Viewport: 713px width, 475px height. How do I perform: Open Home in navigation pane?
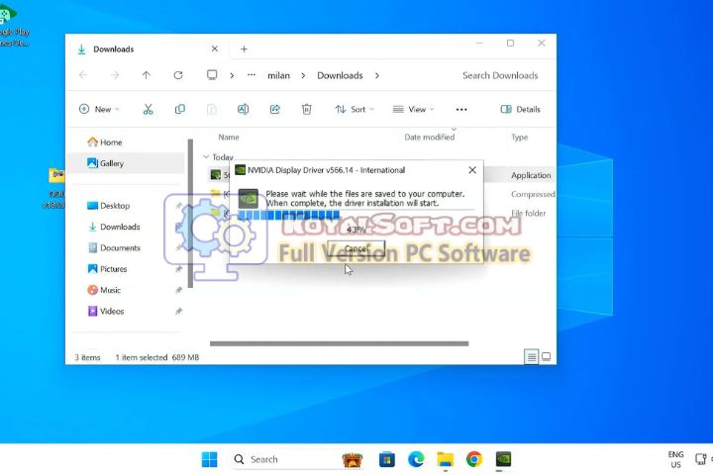click(x=105, y=142)
